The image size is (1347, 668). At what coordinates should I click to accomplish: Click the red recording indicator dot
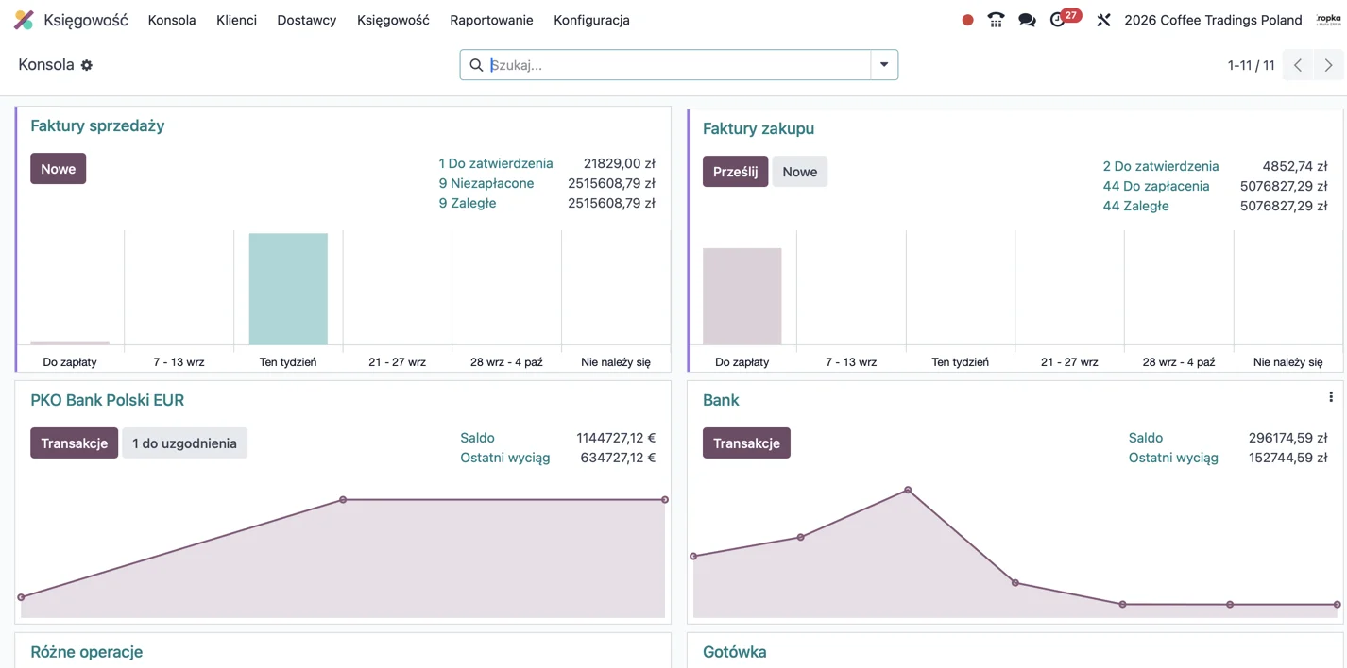(967, 20)
